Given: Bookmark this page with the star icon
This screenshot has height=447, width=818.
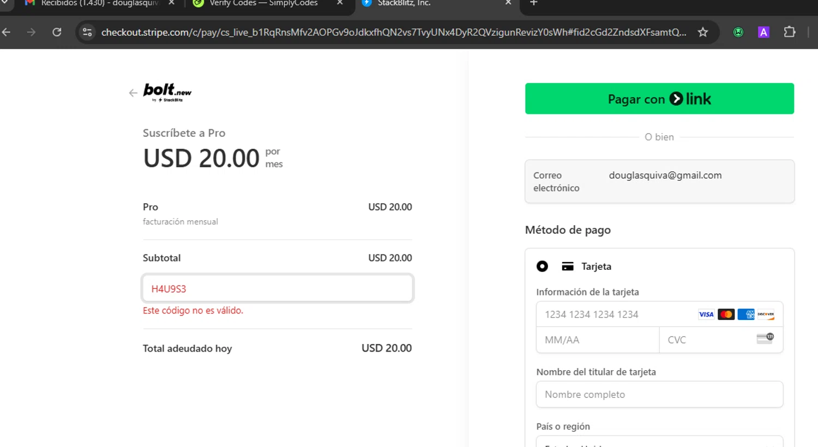Looking at the screenshot, I should (x=703, y=32).
